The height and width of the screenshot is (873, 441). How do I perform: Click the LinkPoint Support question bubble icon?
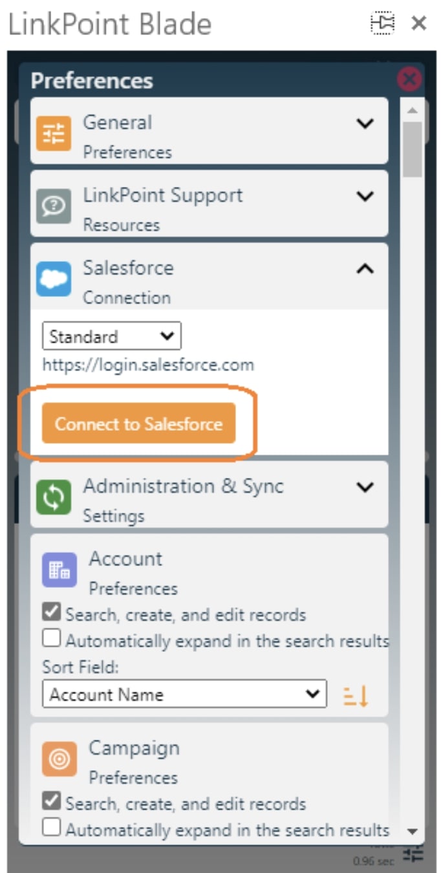tap(54, 204)
